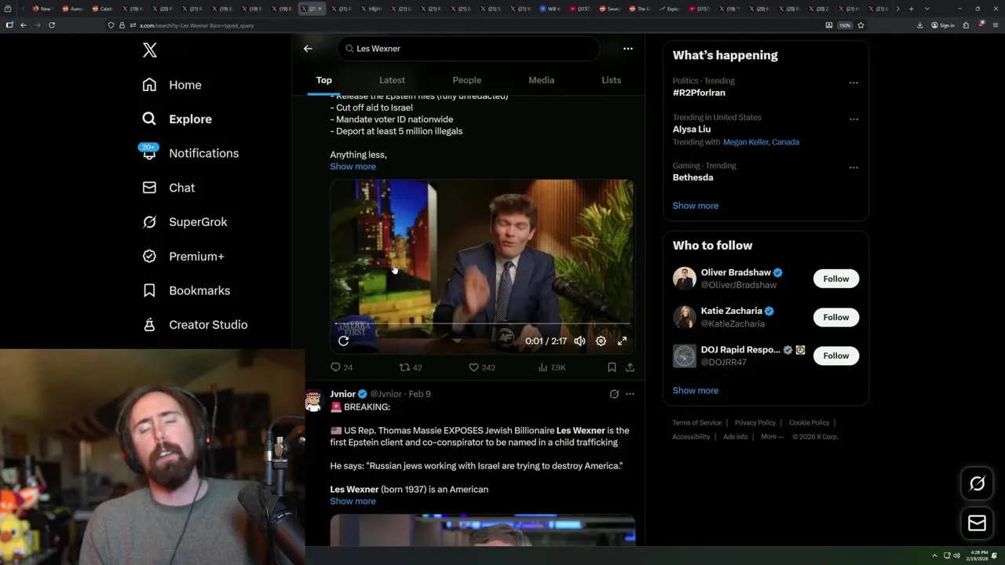This screenshot has height=565, width=1005.
Task: Expand footer More menu
Action: 772,437
